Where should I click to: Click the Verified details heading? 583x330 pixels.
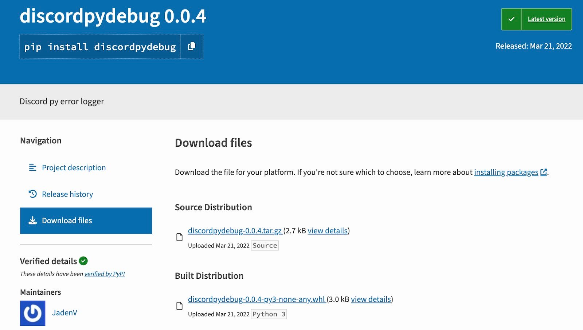(48, 261)
